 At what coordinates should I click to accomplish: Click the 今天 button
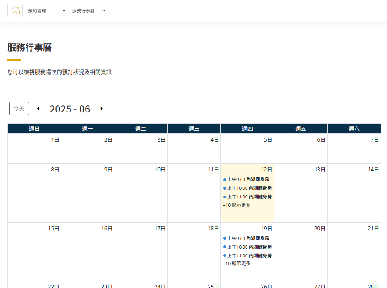click(19, 109)
